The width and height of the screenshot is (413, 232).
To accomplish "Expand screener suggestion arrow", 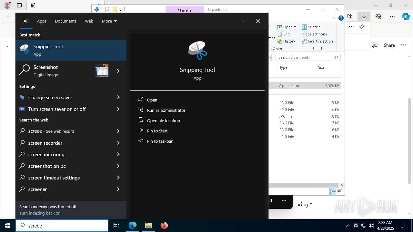I will click(118, 189).
